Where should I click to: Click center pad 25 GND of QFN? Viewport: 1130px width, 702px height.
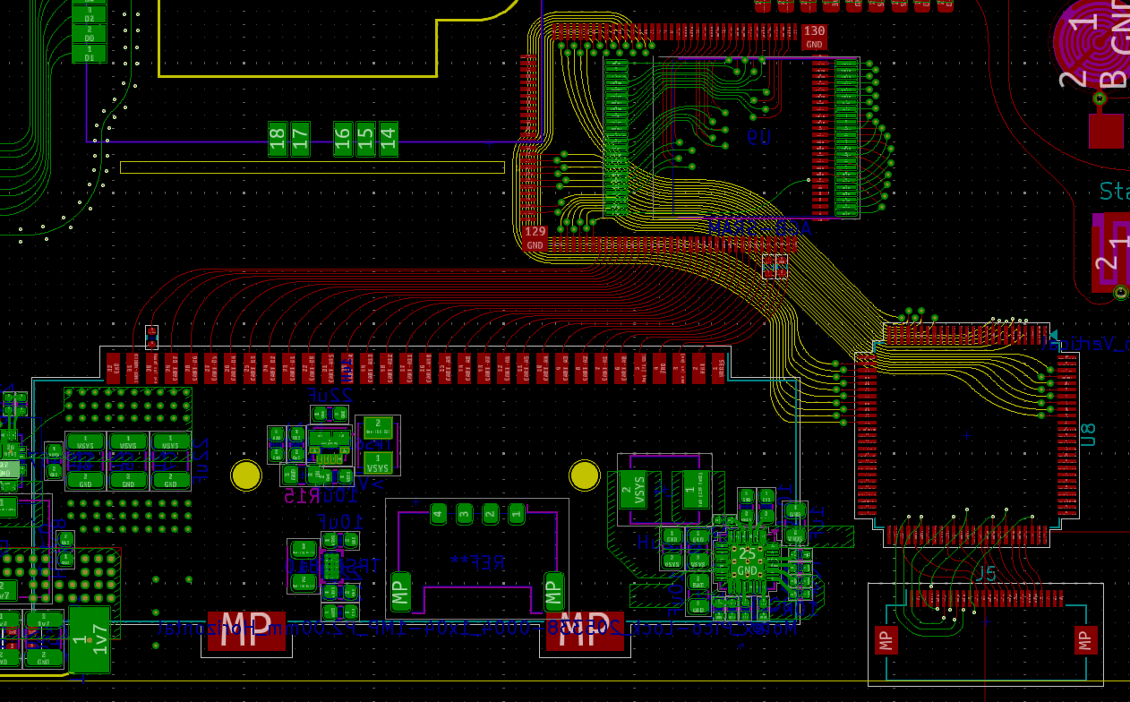(x=747, y=562)
